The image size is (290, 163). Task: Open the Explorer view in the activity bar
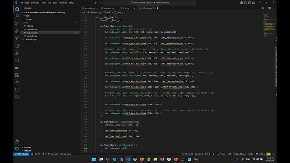point(17,9)
